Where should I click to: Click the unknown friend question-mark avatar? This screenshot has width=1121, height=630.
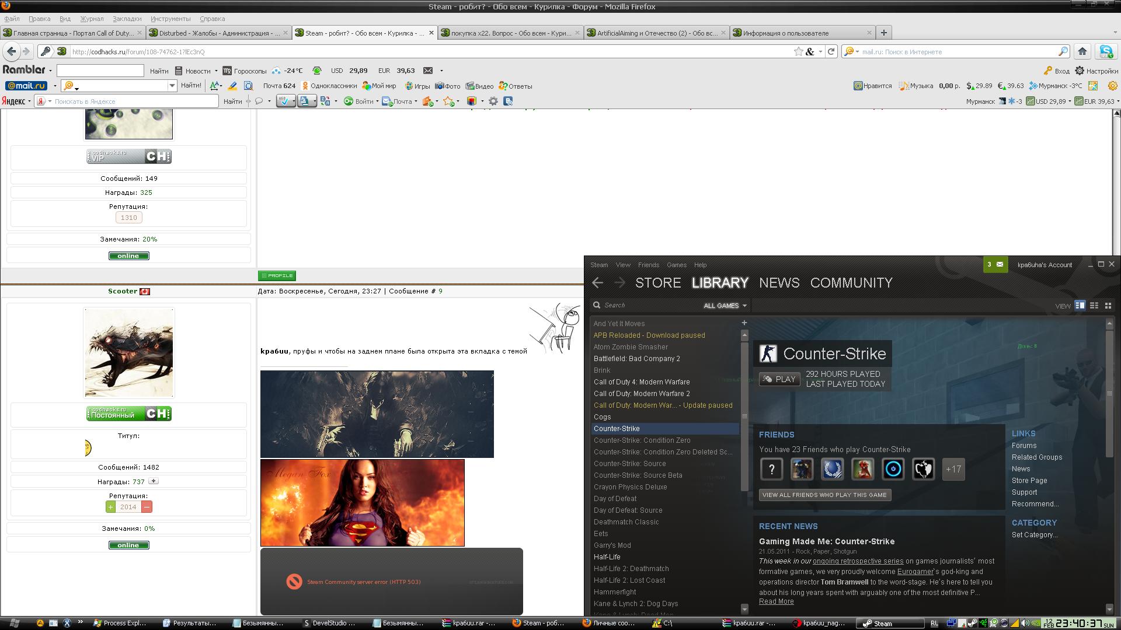tap(771, 469)
